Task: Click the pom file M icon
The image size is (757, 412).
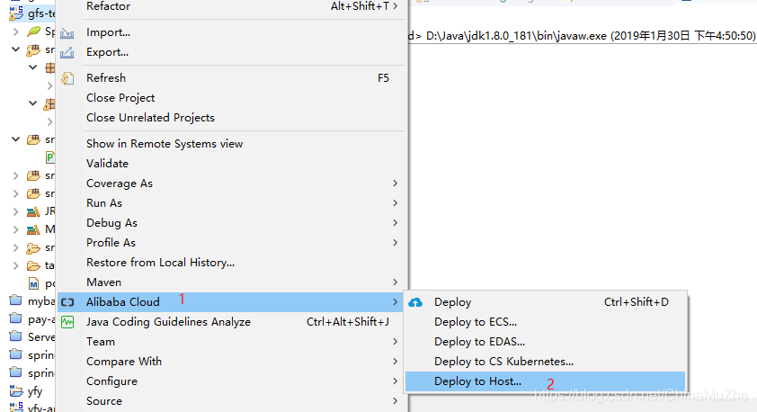Action: pos(33,283)
